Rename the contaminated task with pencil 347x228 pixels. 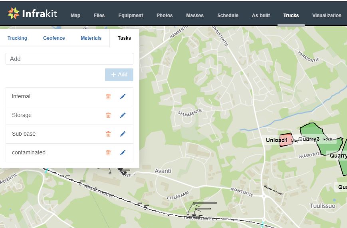point(123,152)
